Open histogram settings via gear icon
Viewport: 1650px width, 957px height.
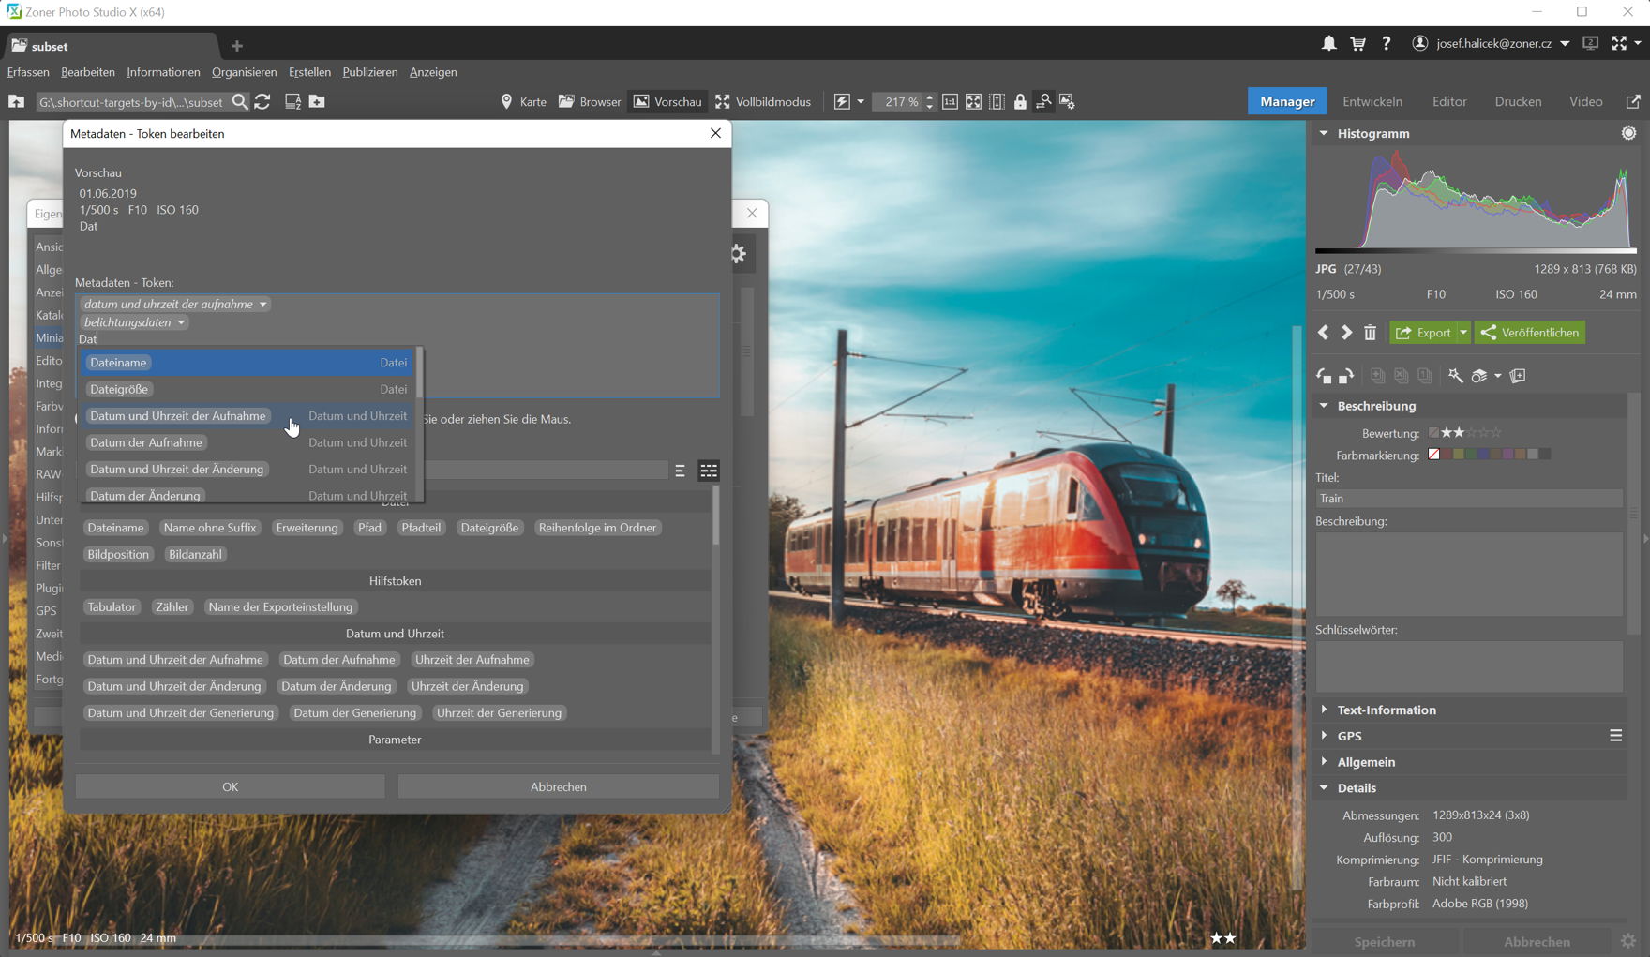click(x=1628, y=132)
